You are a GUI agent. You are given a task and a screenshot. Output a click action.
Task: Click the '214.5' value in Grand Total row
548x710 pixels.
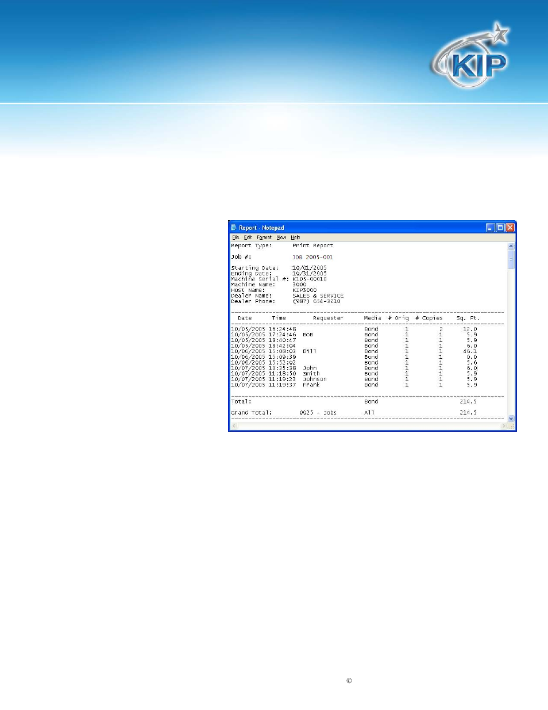pyautogui.click(x=468, y=413)
